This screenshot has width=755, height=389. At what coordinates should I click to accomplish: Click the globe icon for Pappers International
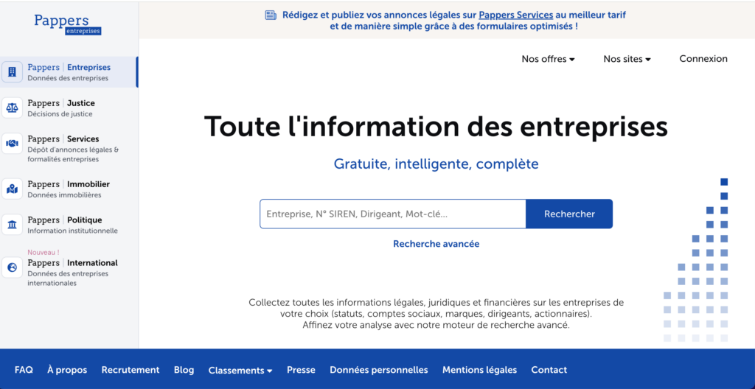[12, 267]
